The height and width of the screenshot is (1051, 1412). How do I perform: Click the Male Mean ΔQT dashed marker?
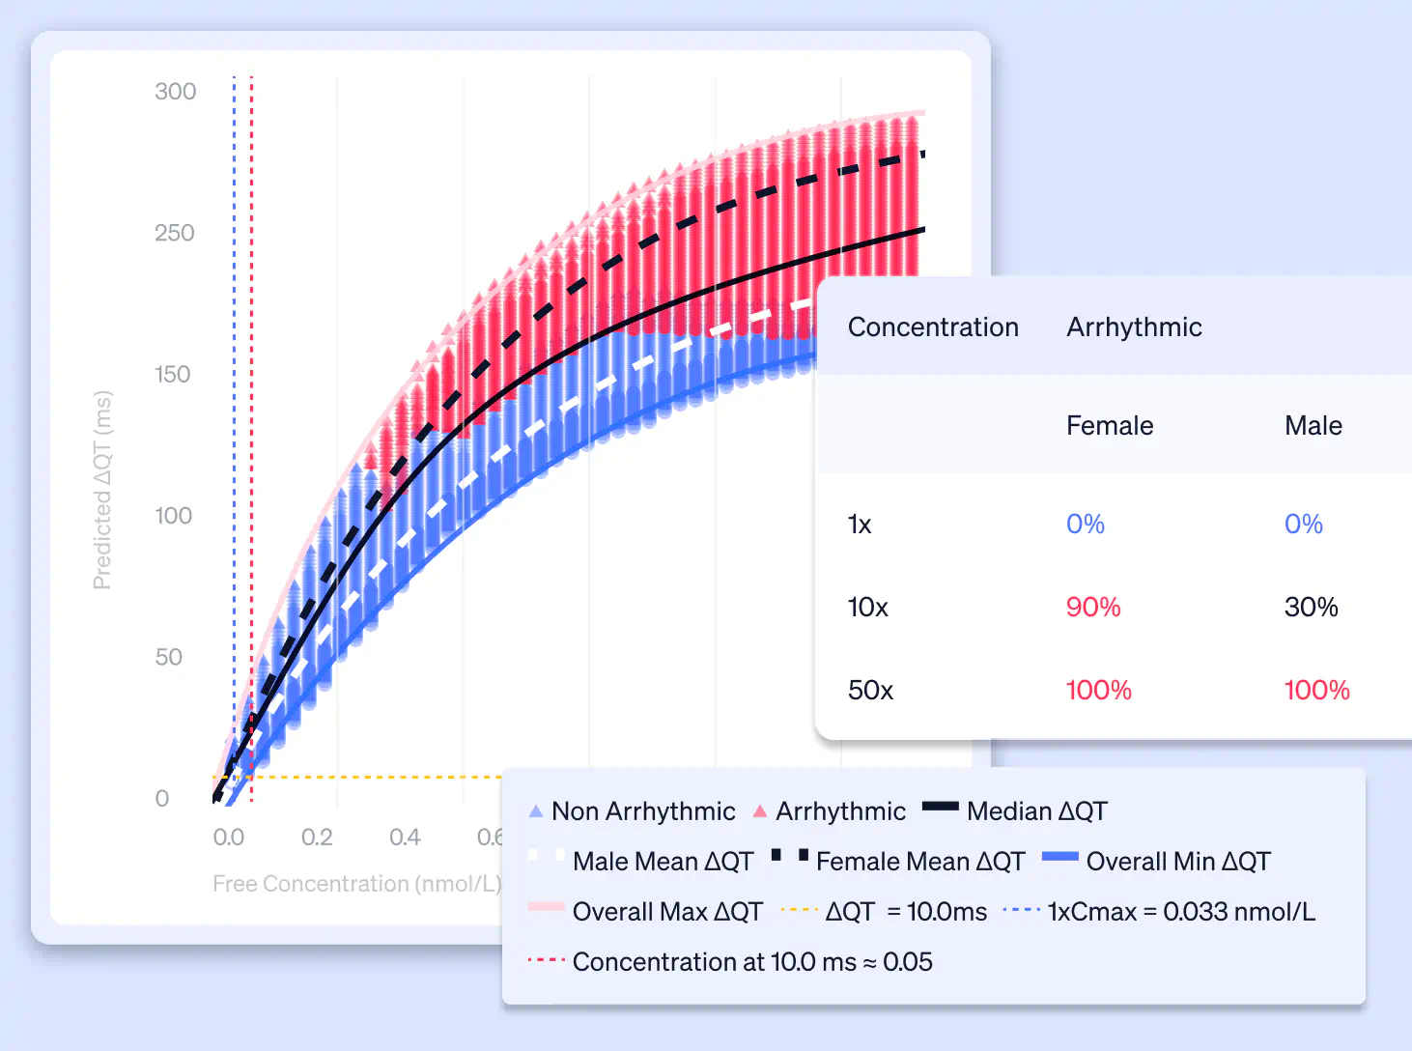click(546, 856)
